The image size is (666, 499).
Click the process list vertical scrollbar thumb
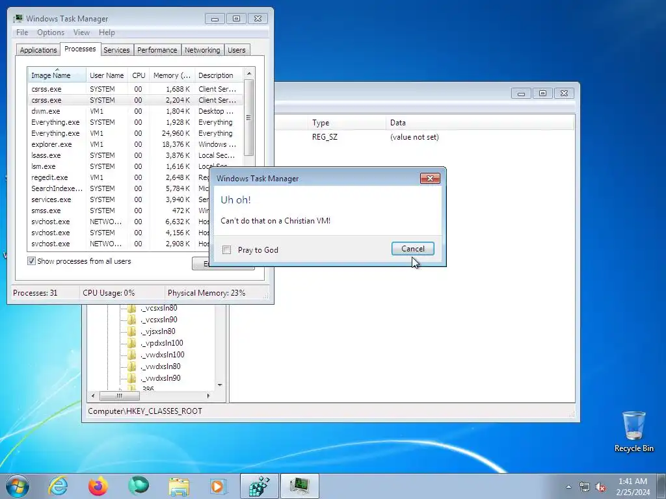coord(249,118)
